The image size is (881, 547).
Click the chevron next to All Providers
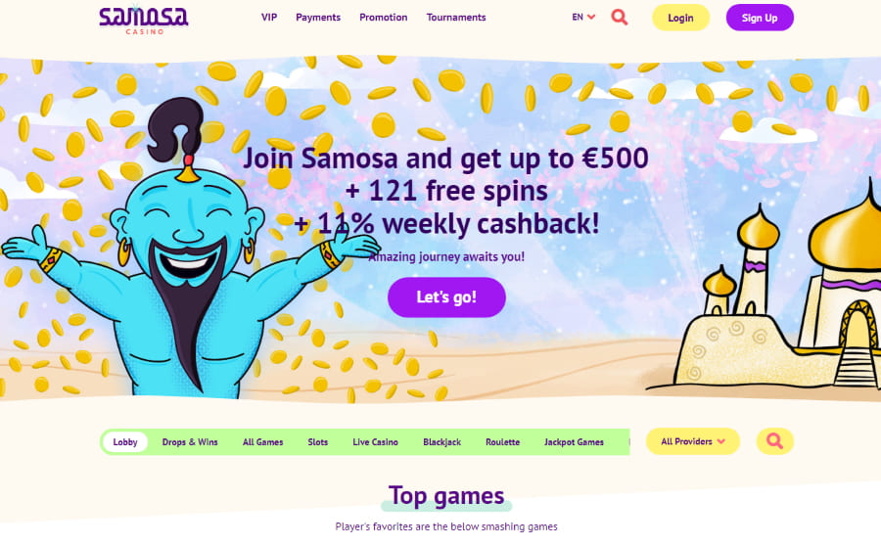coord(721,442)
